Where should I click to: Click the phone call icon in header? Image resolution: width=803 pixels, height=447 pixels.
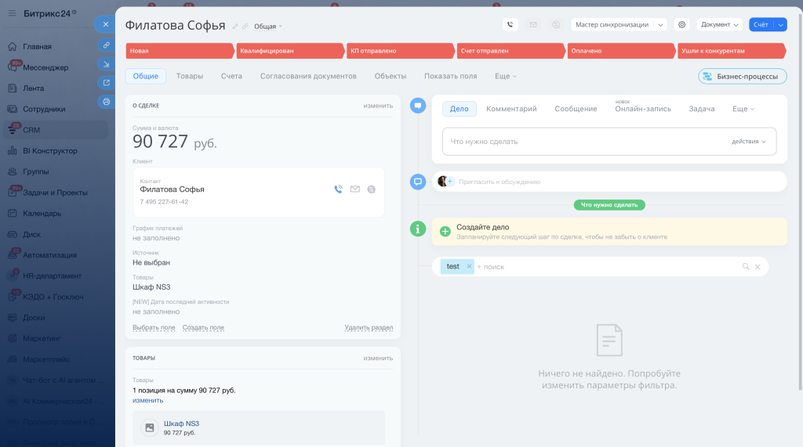pos(510,24)
